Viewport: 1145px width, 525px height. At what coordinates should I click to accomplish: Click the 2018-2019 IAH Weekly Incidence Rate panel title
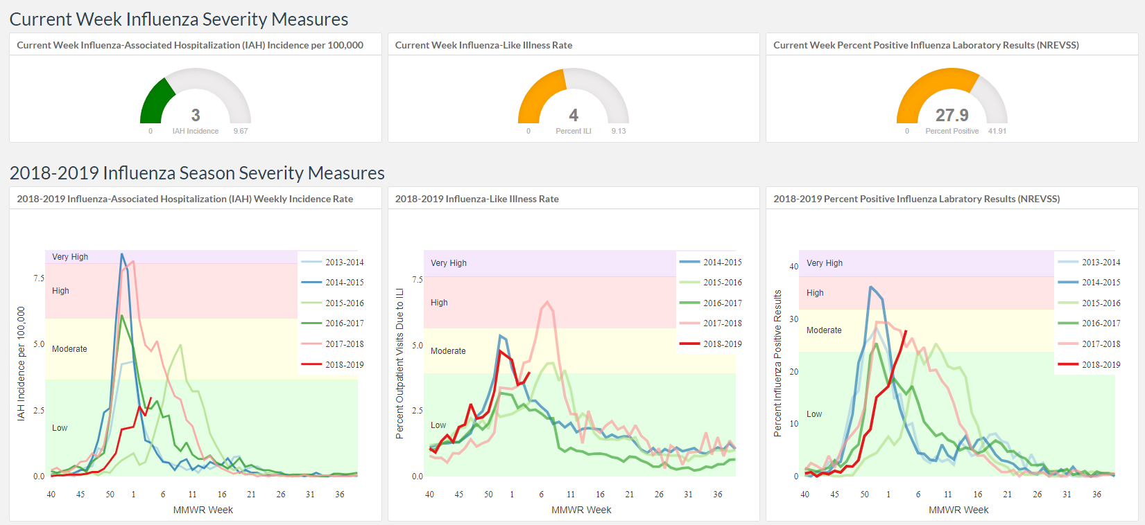(184, 199)
